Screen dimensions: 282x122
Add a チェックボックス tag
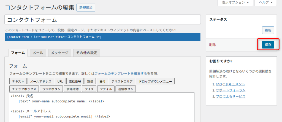(x=24, y=89)
